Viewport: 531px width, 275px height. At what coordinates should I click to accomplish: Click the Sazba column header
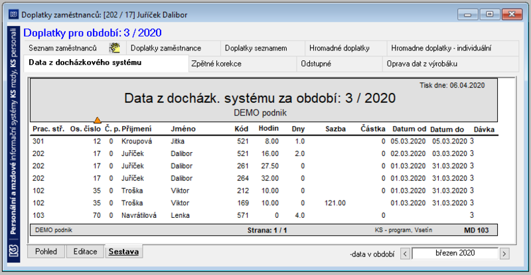click(336, 129)
